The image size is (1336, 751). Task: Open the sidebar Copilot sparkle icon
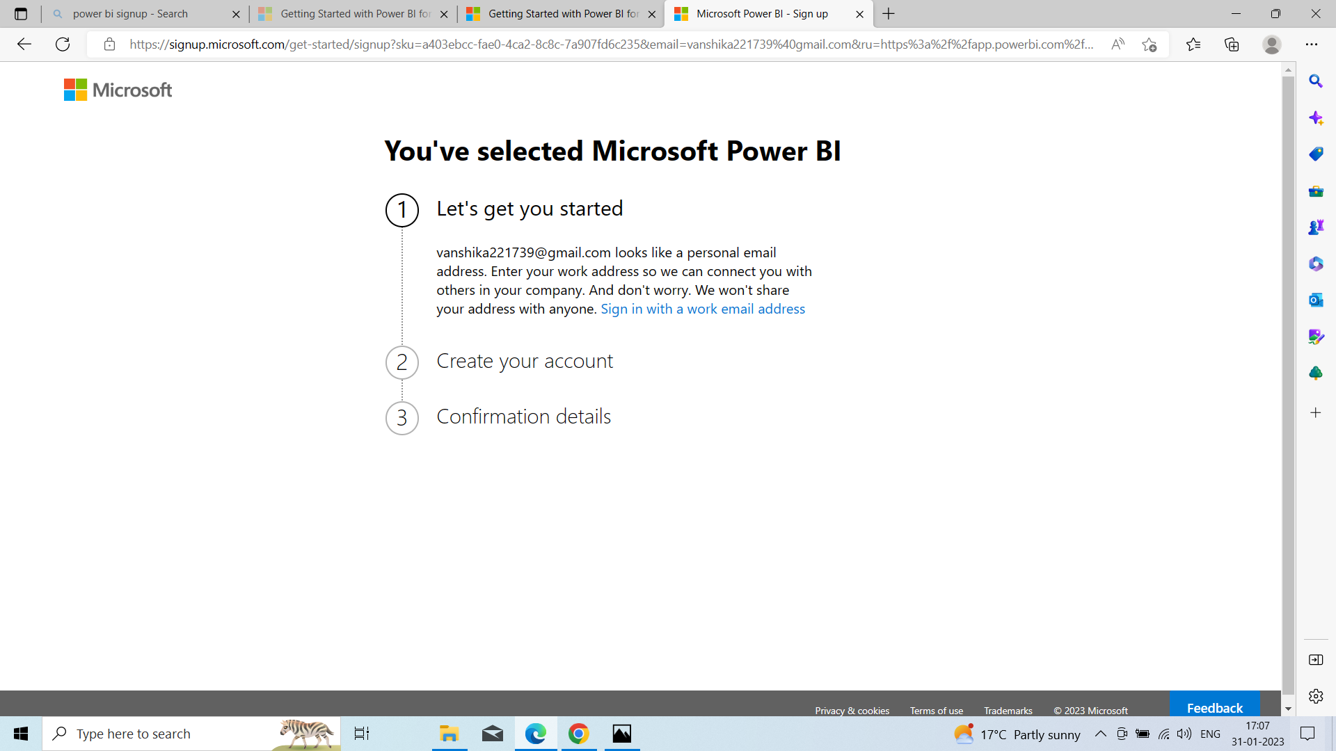pos(1316,118)
